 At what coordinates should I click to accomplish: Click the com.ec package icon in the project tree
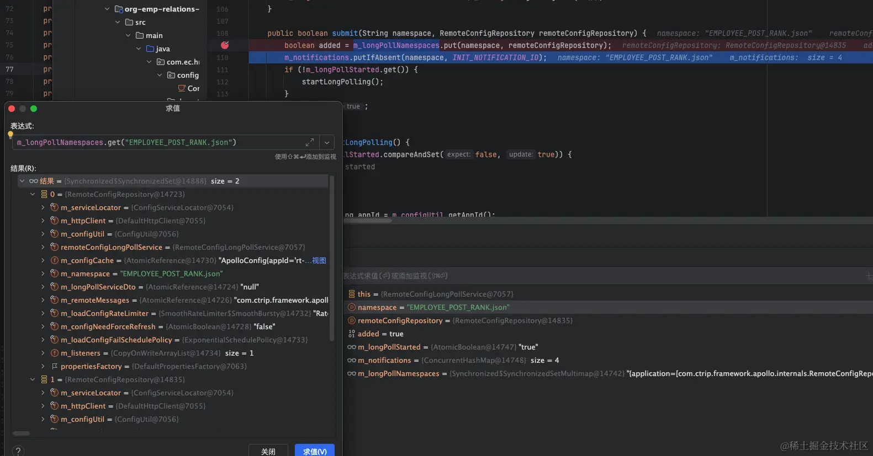[x=161, y=62]
